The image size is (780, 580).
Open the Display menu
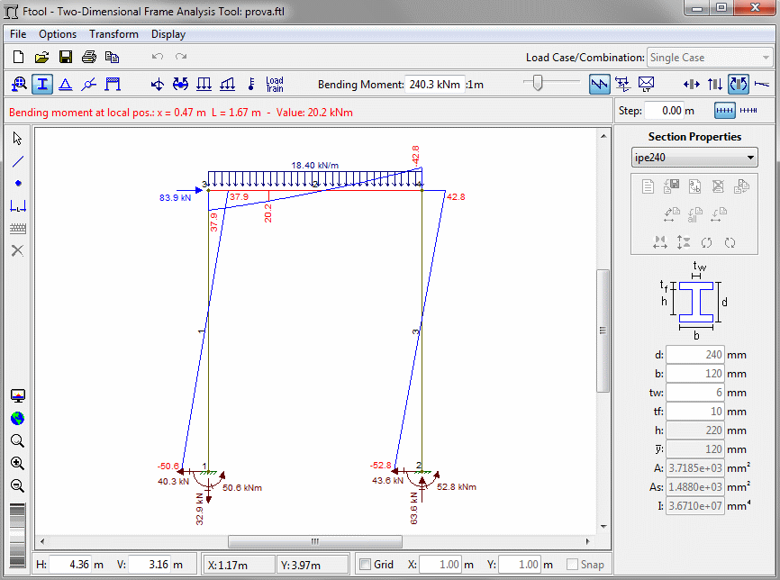pyautogui.click(x=168, y=34)
